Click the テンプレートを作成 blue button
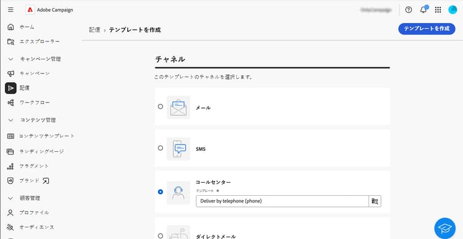 tap(427, 28)
